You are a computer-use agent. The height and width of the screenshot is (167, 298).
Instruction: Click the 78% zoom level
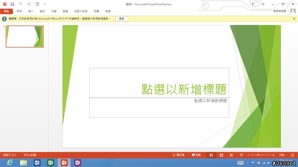point(282,155)
